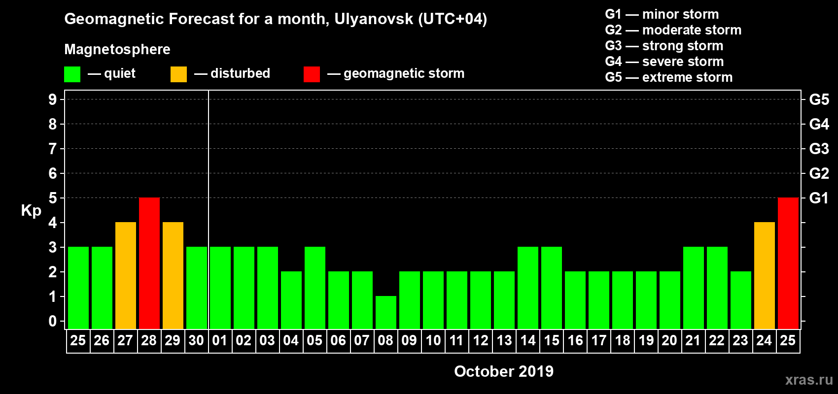Click date label 10 on the axis

433,341
